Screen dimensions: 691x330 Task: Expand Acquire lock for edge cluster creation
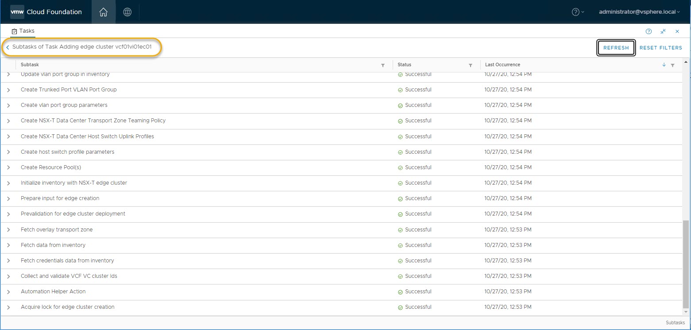click(x=8, y=307)
